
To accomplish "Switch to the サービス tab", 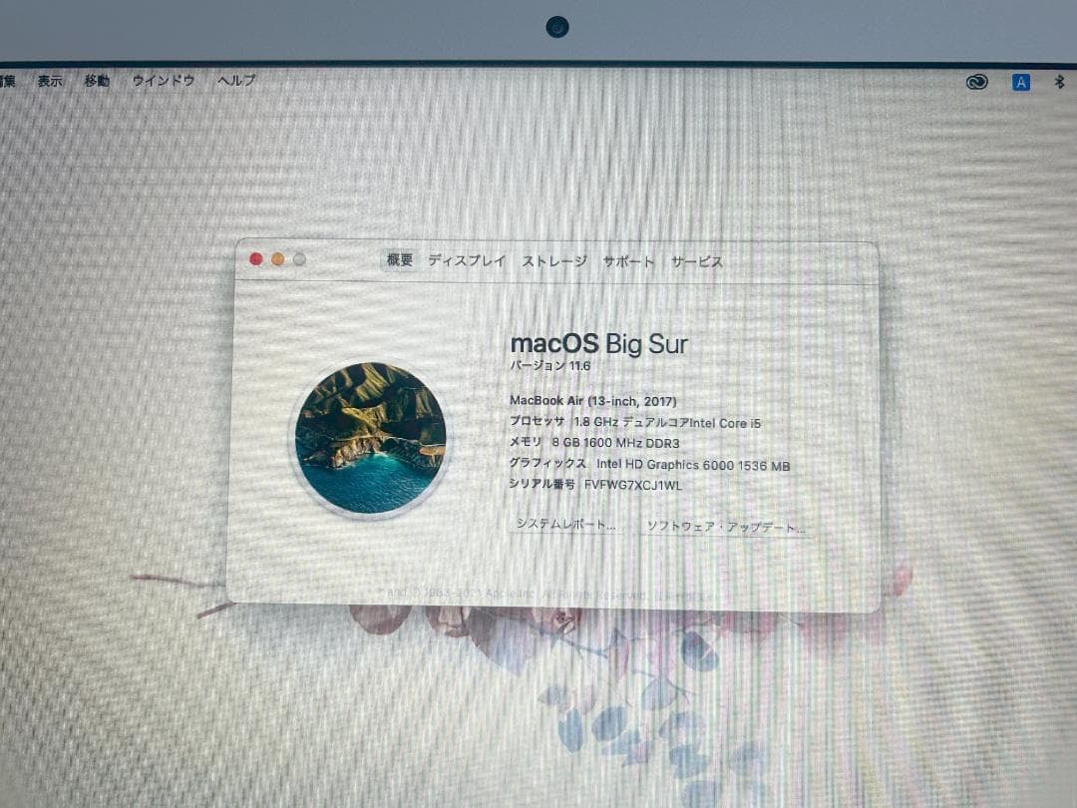I will click(x=695, y=261).
